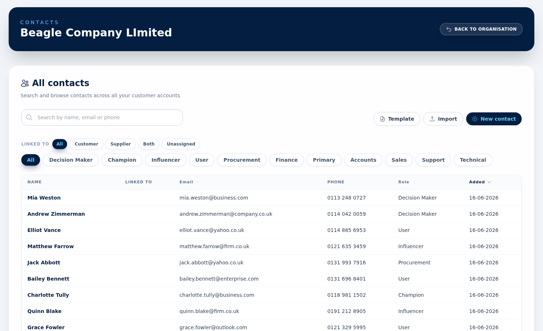Filter by Influencer role chip
Viewport: 543px width, 331px height.
[x=166, y=160]
